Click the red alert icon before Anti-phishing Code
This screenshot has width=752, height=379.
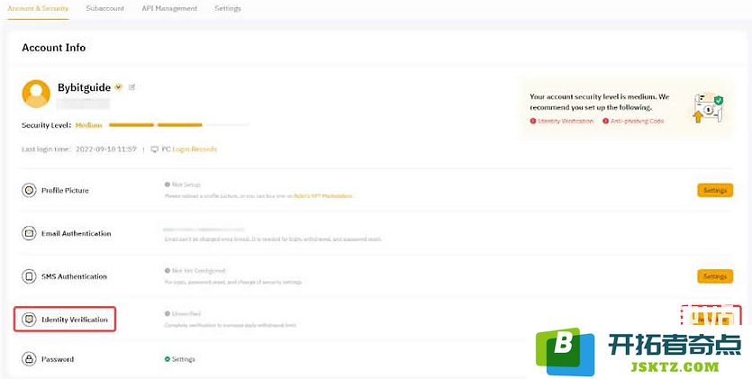(606, 122)
